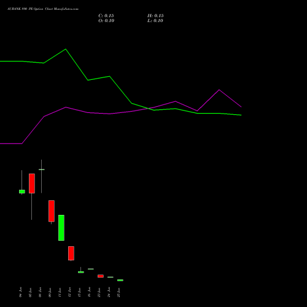This screenshot has width=307, height=307.
Task: Click the 05 Jun date label
Action: (x=30, y=292)
